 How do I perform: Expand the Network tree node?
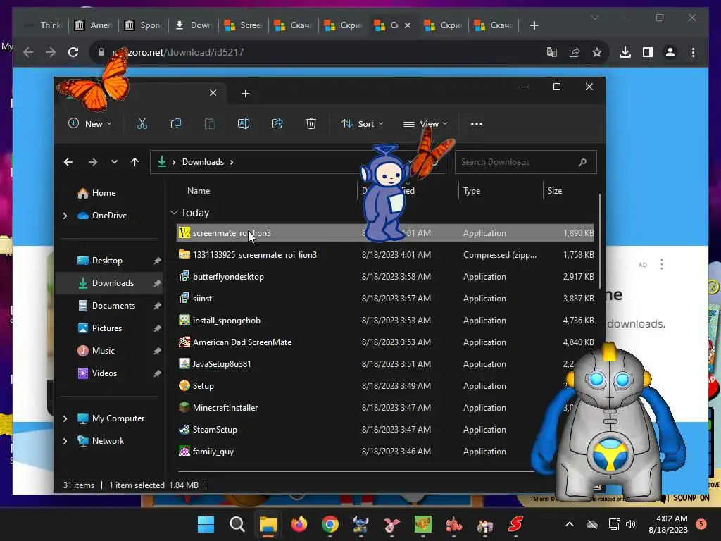65,441
